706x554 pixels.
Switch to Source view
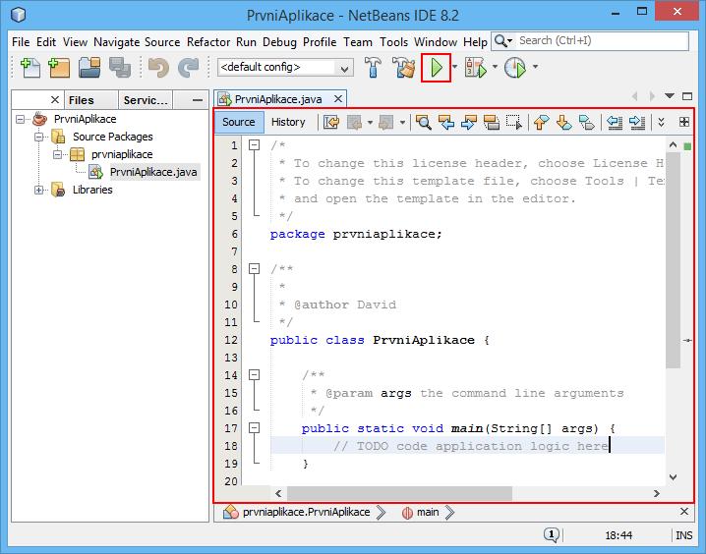coord(239,122)
